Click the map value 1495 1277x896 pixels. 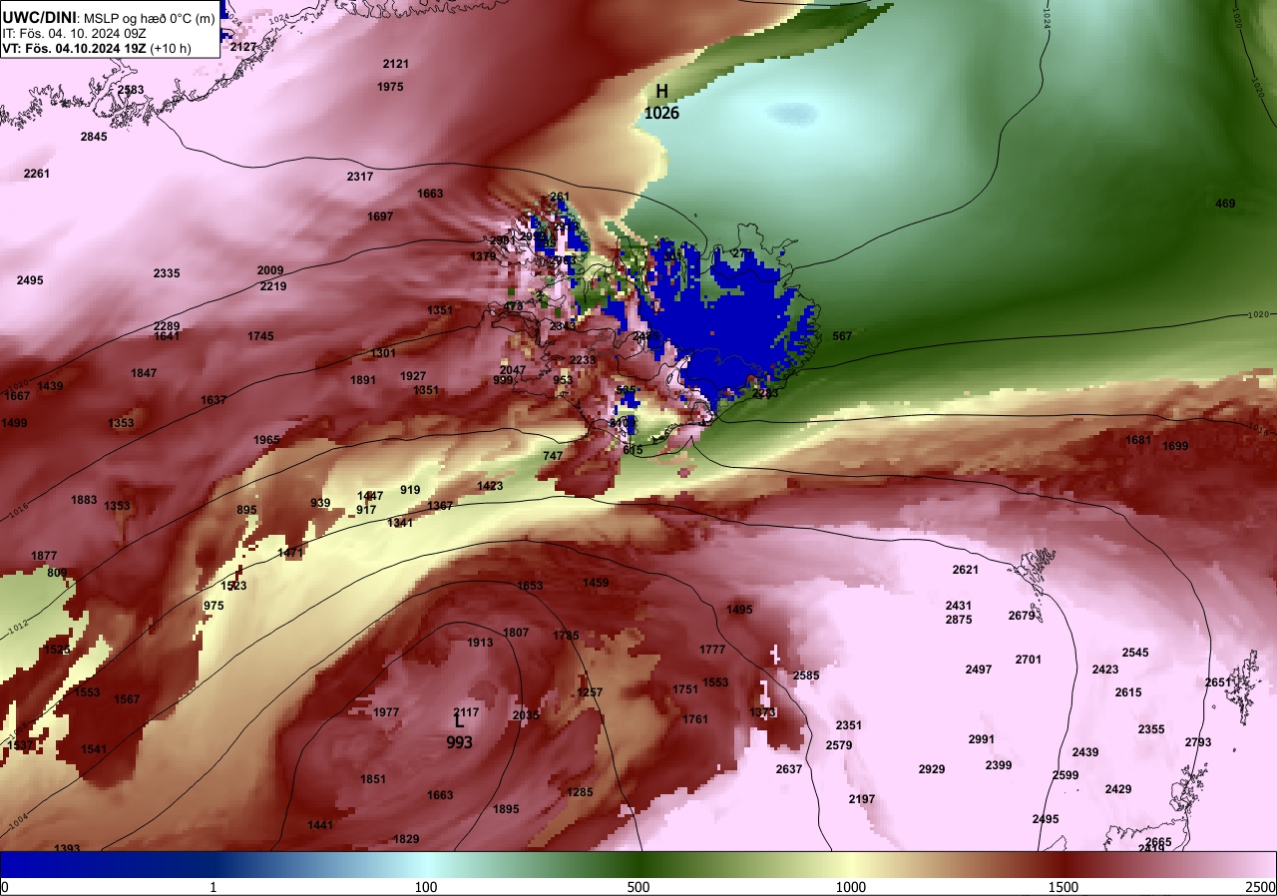coord(739,610)
